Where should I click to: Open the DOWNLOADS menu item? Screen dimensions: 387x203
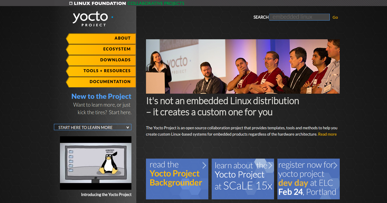click(101, 60)
